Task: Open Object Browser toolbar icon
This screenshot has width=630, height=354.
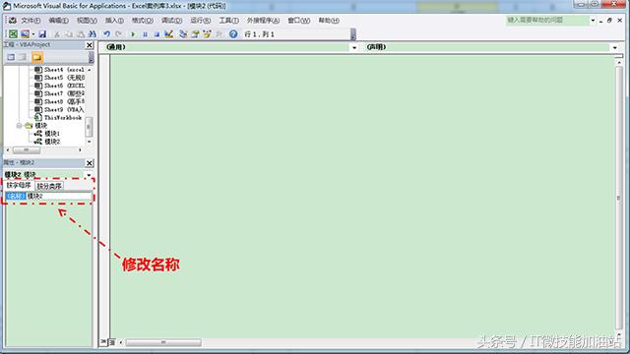Action: 207,34
